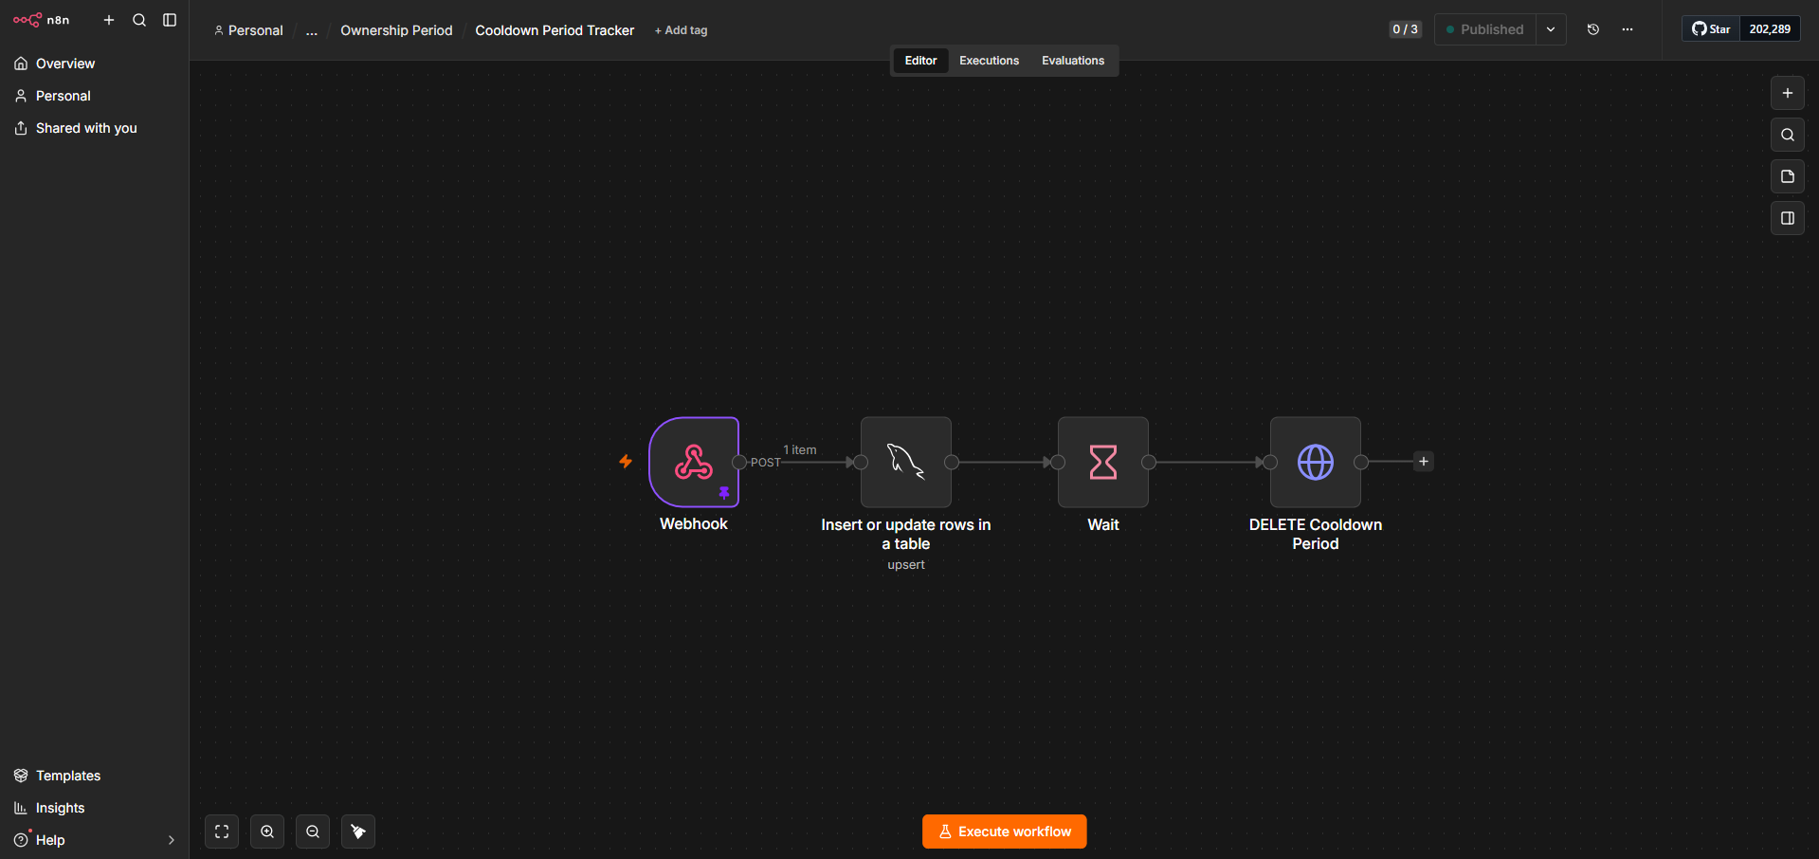Open Insights
Screen dimensions: 1819x859
(x=94, y=808)
